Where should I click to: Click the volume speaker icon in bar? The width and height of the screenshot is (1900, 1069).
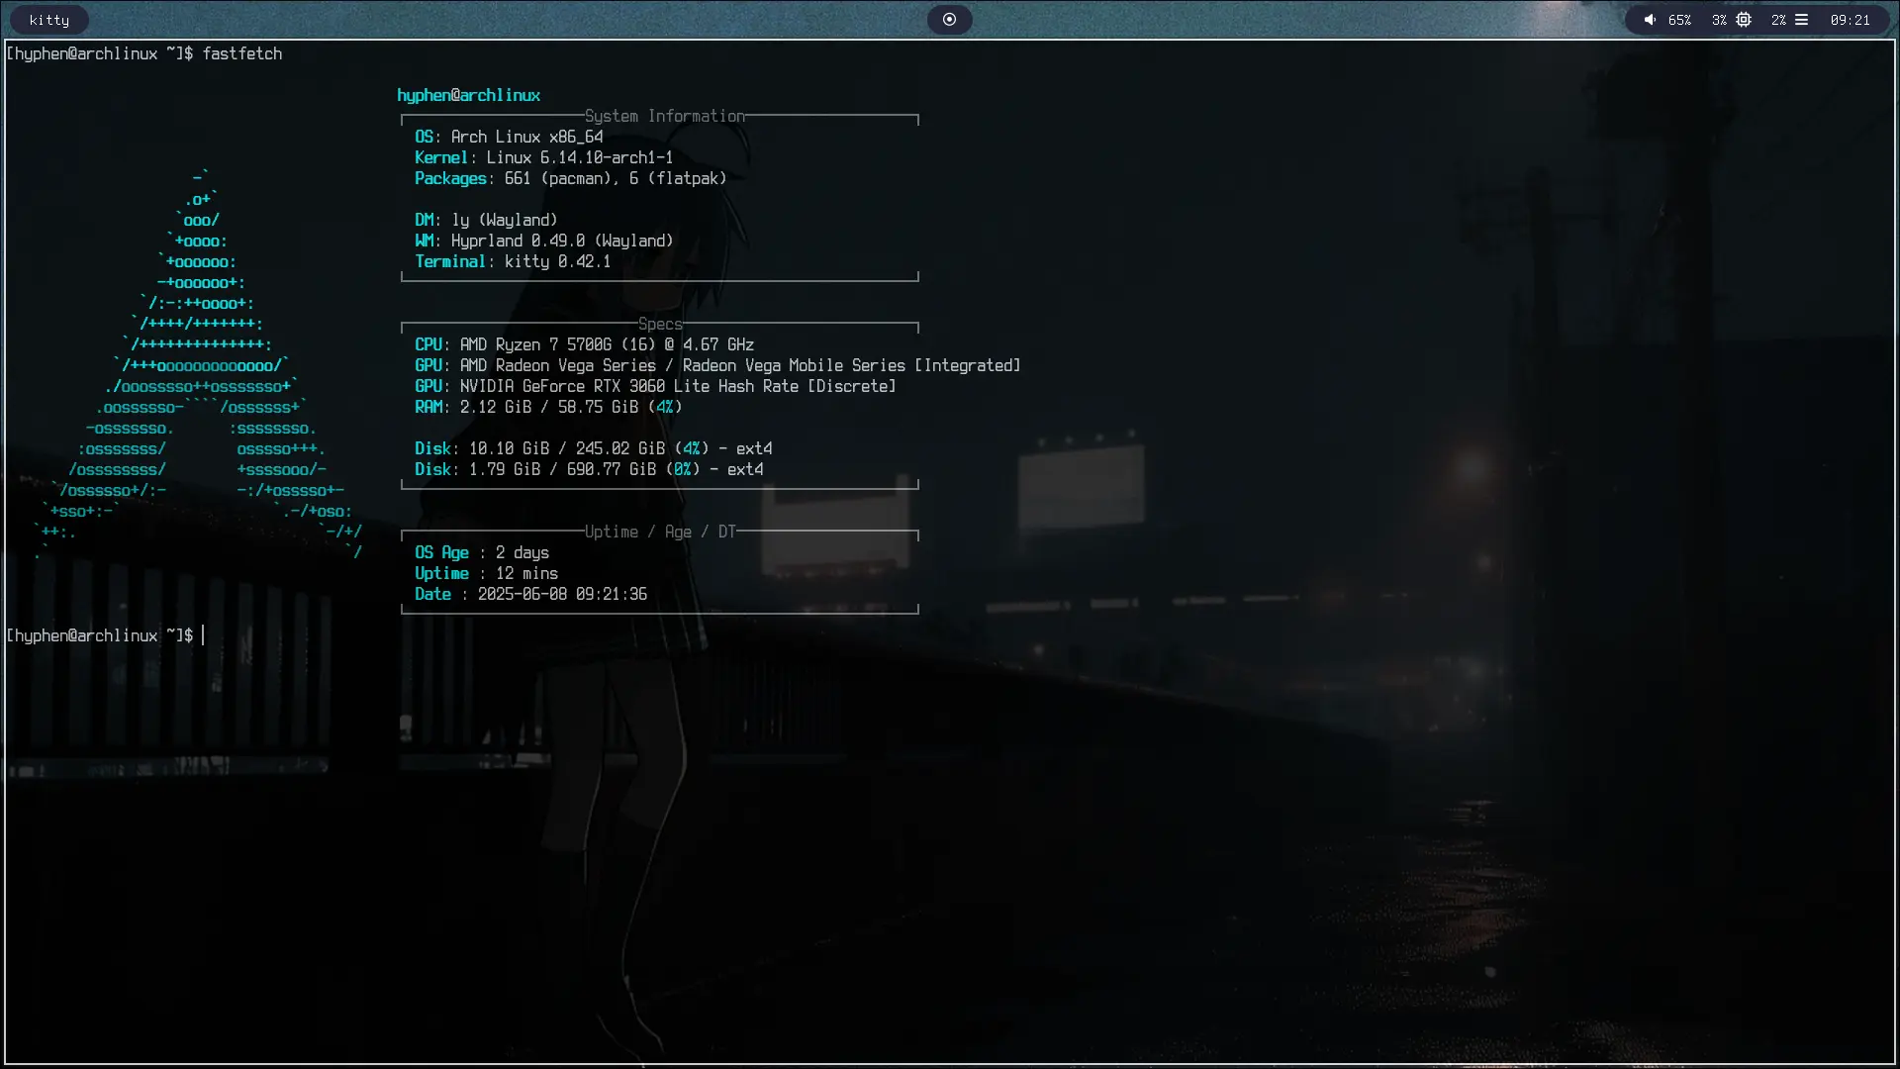tap(1650, 20)
